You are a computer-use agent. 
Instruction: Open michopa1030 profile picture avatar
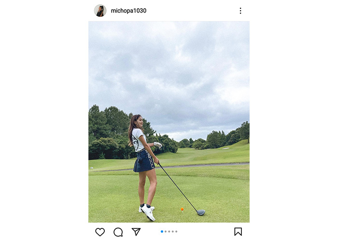100,11
